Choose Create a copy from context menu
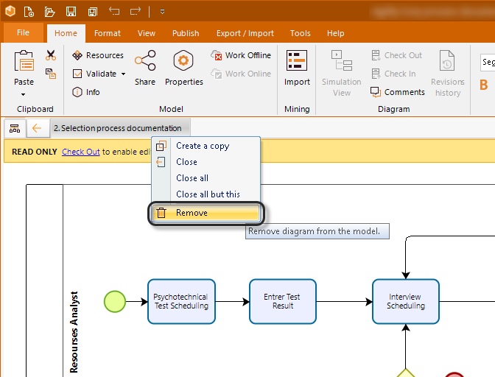This screenshot has width=495, height=377. (206, 146)
